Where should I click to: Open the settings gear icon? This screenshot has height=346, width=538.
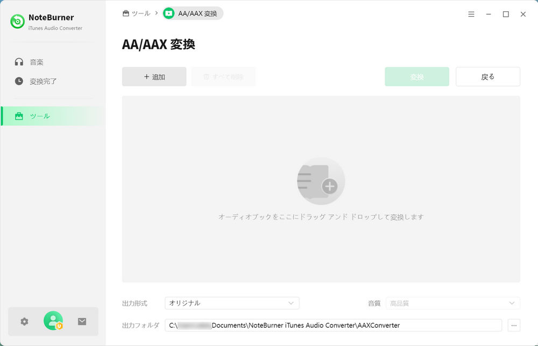point(24,321)
